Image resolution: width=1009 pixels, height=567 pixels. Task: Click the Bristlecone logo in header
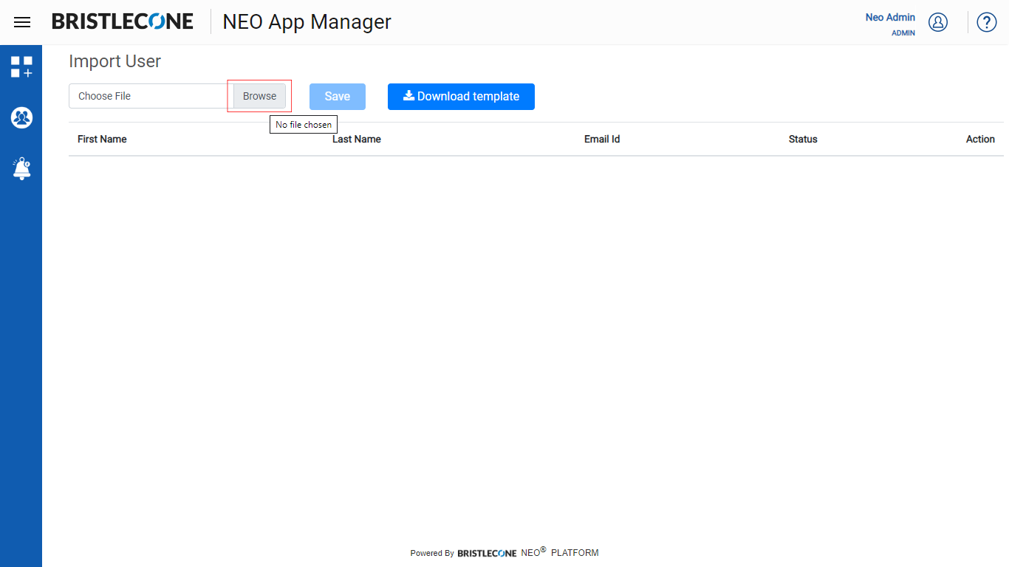click(x=123, y=21)
